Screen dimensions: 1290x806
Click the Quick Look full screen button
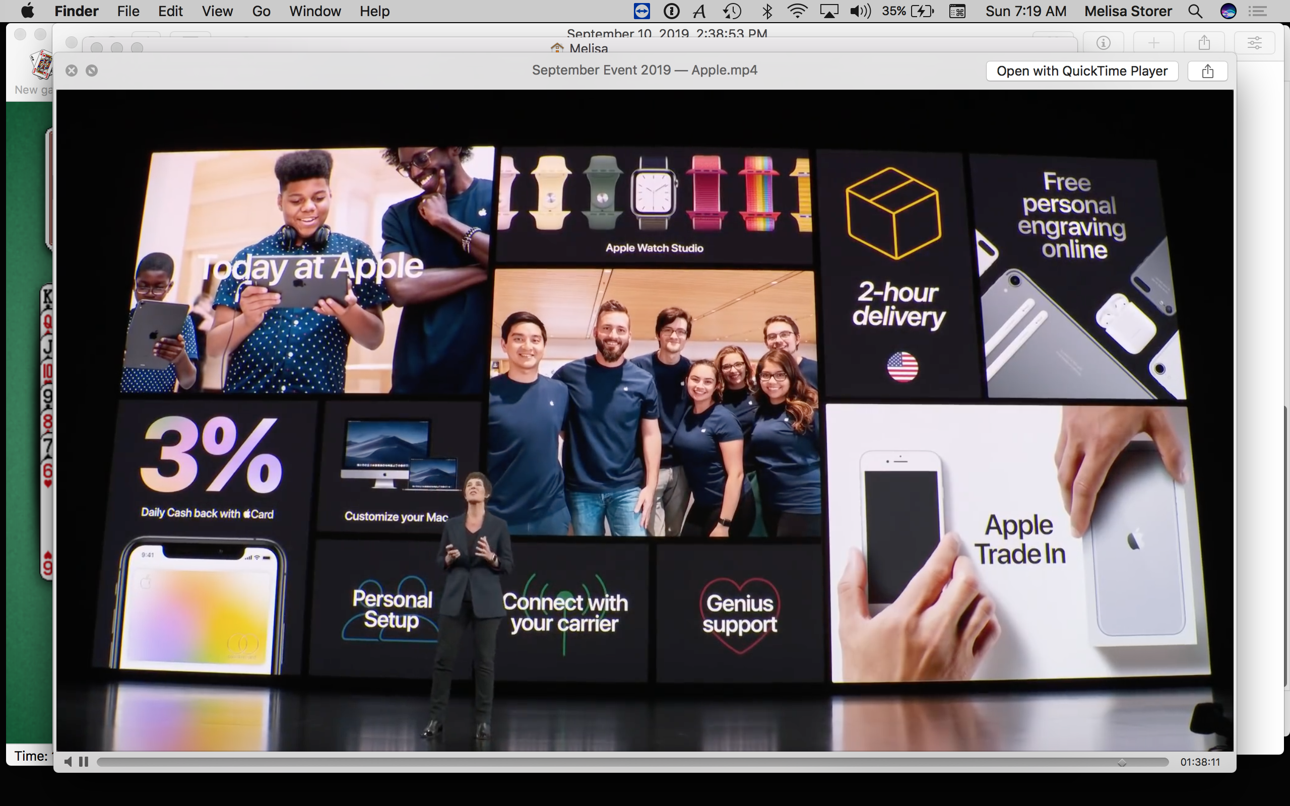coord(92,71)
